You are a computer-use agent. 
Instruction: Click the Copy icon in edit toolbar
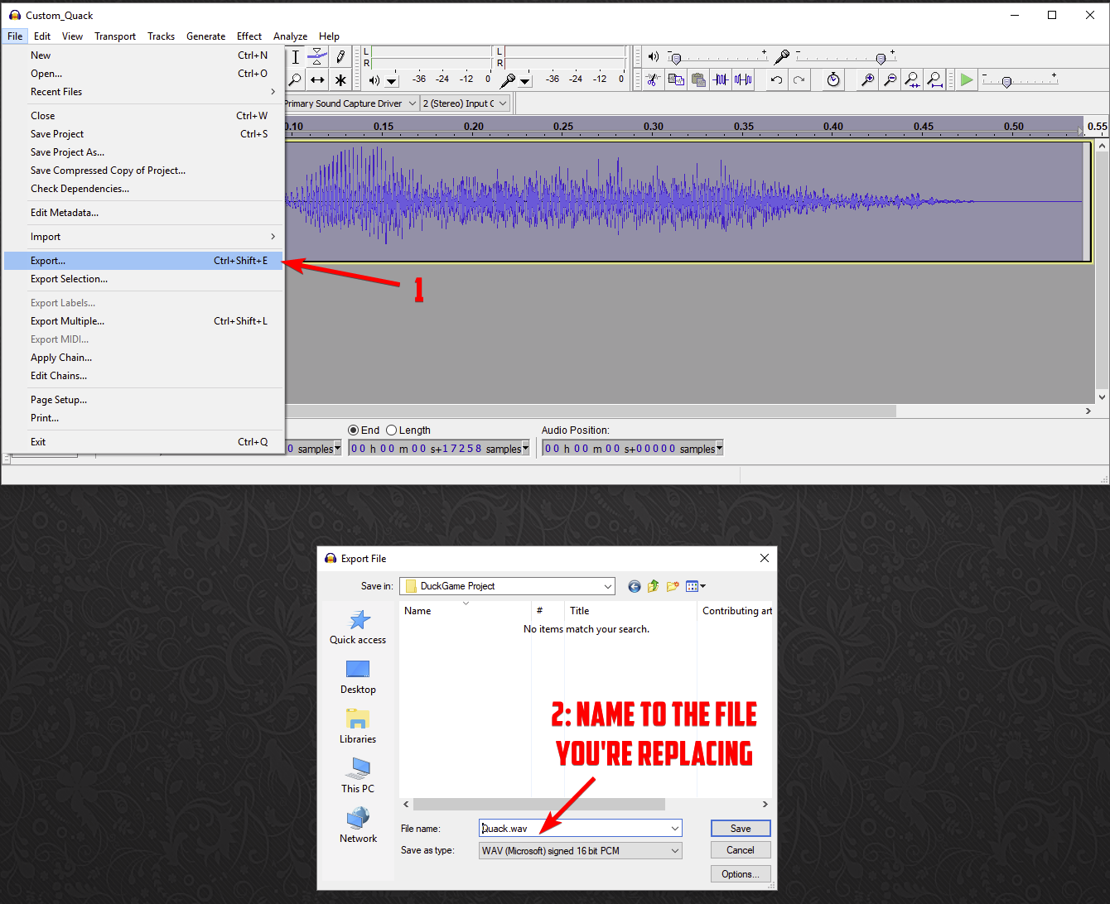676,80
